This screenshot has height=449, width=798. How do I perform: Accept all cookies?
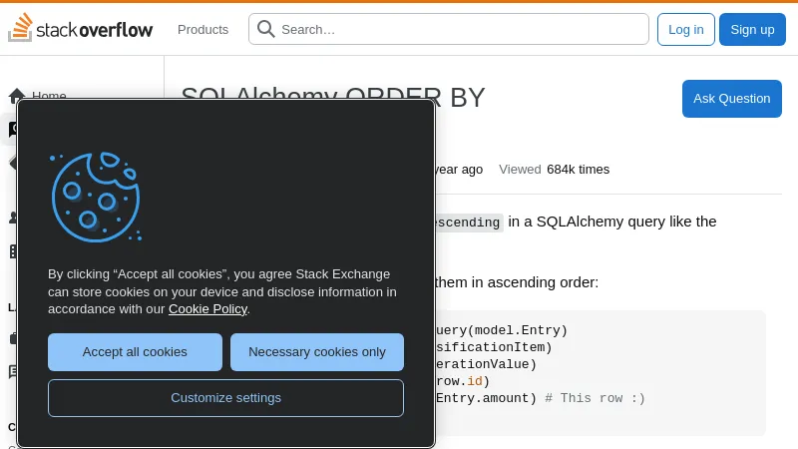pyautogui.click(x=135, y=352)
